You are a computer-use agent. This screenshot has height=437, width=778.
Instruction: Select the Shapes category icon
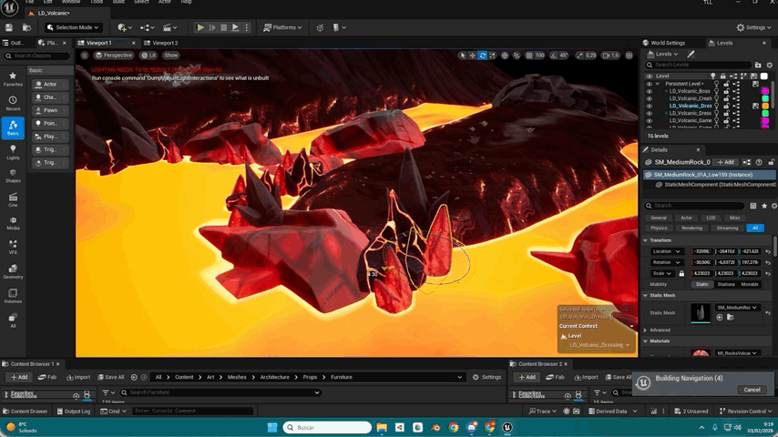[13, 176]
